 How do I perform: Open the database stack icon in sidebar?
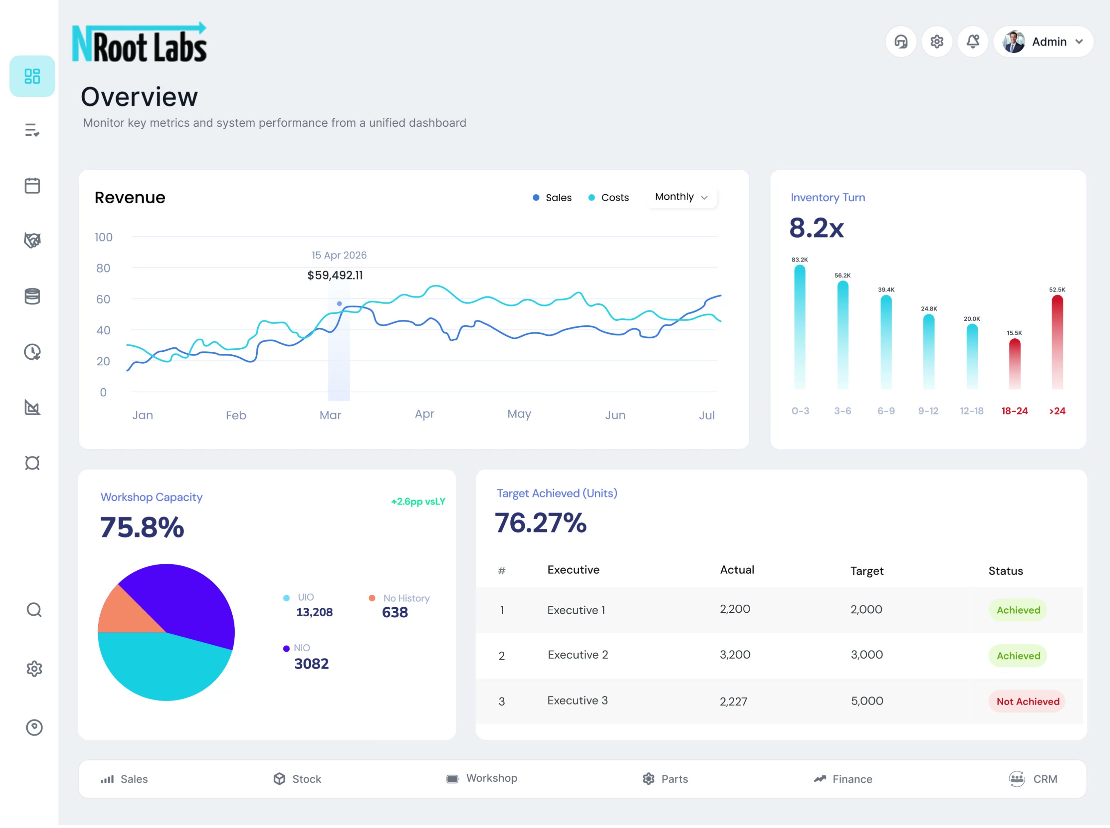32,296
